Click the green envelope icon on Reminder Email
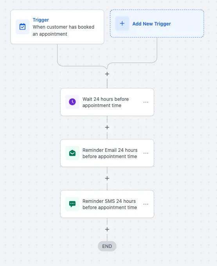The height and width of the screenshot is (266, 217). pyautogui.click(x=72, y=153)
